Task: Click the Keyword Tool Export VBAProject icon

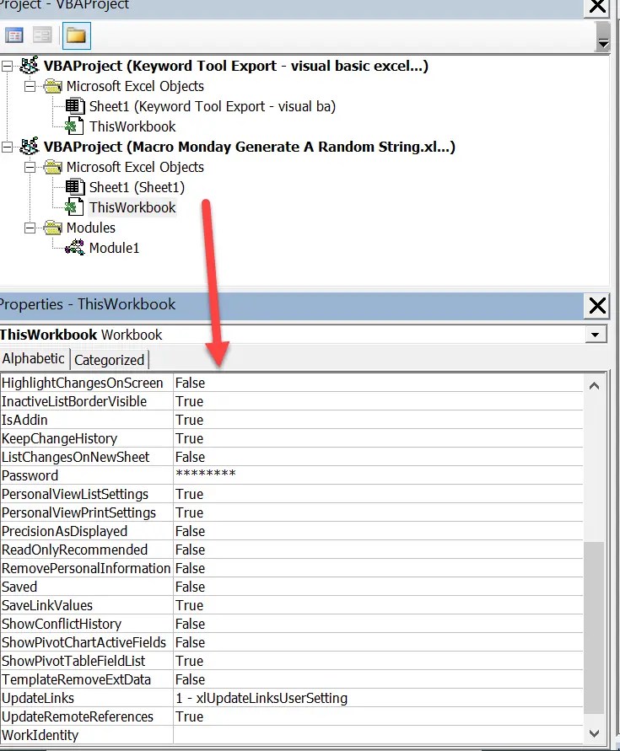Action: (x=29, y=66)
